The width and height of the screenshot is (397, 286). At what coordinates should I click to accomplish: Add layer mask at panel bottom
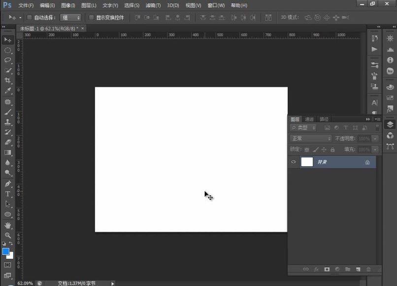[x=327, y=269]
